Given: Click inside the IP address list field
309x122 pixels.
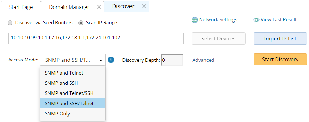Looking at the screenshot, I should point(96,38).
